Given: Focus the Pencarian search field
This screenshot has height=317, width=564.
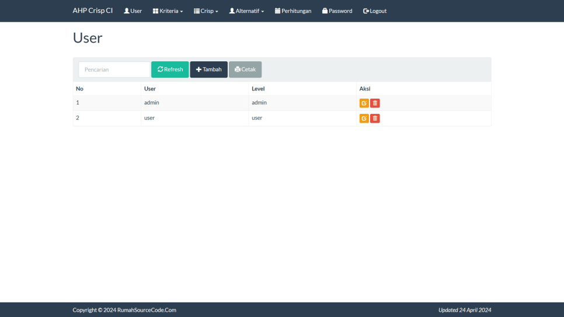Looking at the screenshot, I should coord(114,69).
